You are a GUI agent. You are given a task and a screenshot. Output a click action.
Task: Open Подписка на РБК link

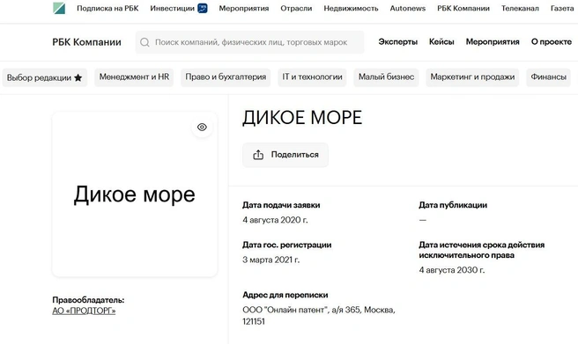[x=107, y=8]
